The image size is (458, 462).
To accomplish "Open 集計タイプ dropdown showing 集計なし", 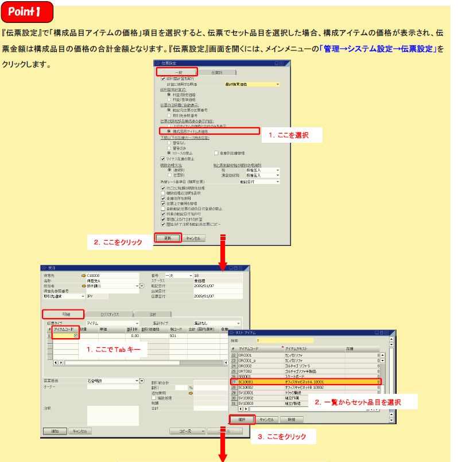I will click(x=217, y=323).
